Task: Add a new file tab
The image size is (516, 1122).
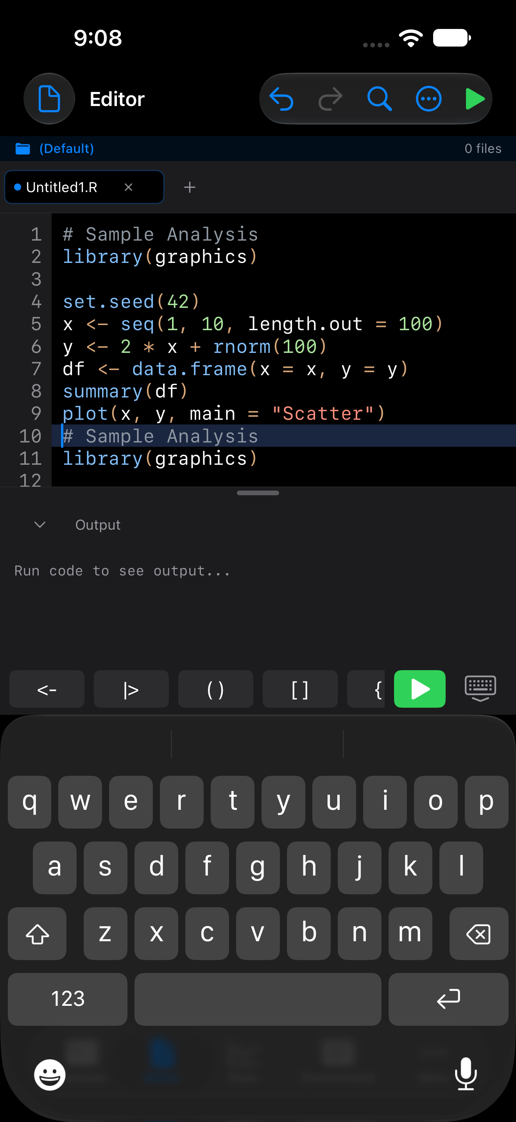Action: pyautogui.click(x=190, y=187)
